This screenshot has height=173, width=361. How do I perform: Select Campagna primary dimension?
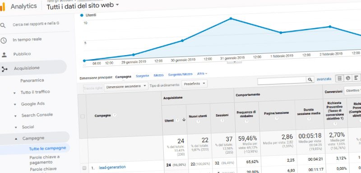coord(123,77)
